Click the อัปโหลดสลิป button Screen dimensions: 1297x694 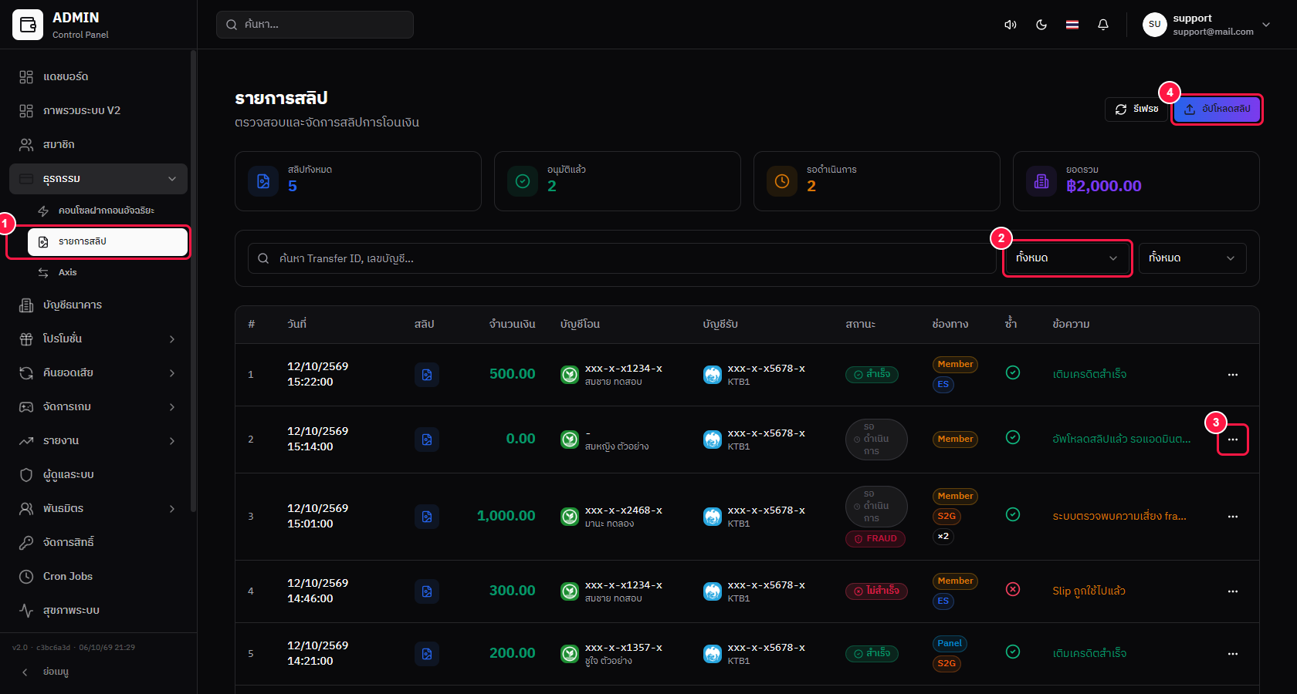pyautogui.click(x=1217, y=109)
